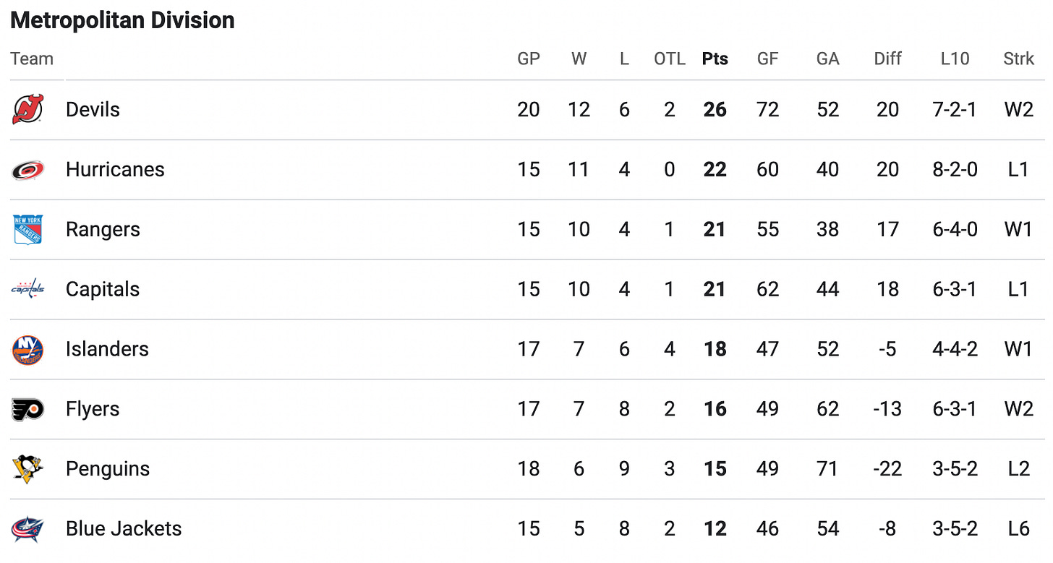Click the Carolina Hurricanes logo
The height and width of the screenshot is (563, 1053).
tap(28, 170)
